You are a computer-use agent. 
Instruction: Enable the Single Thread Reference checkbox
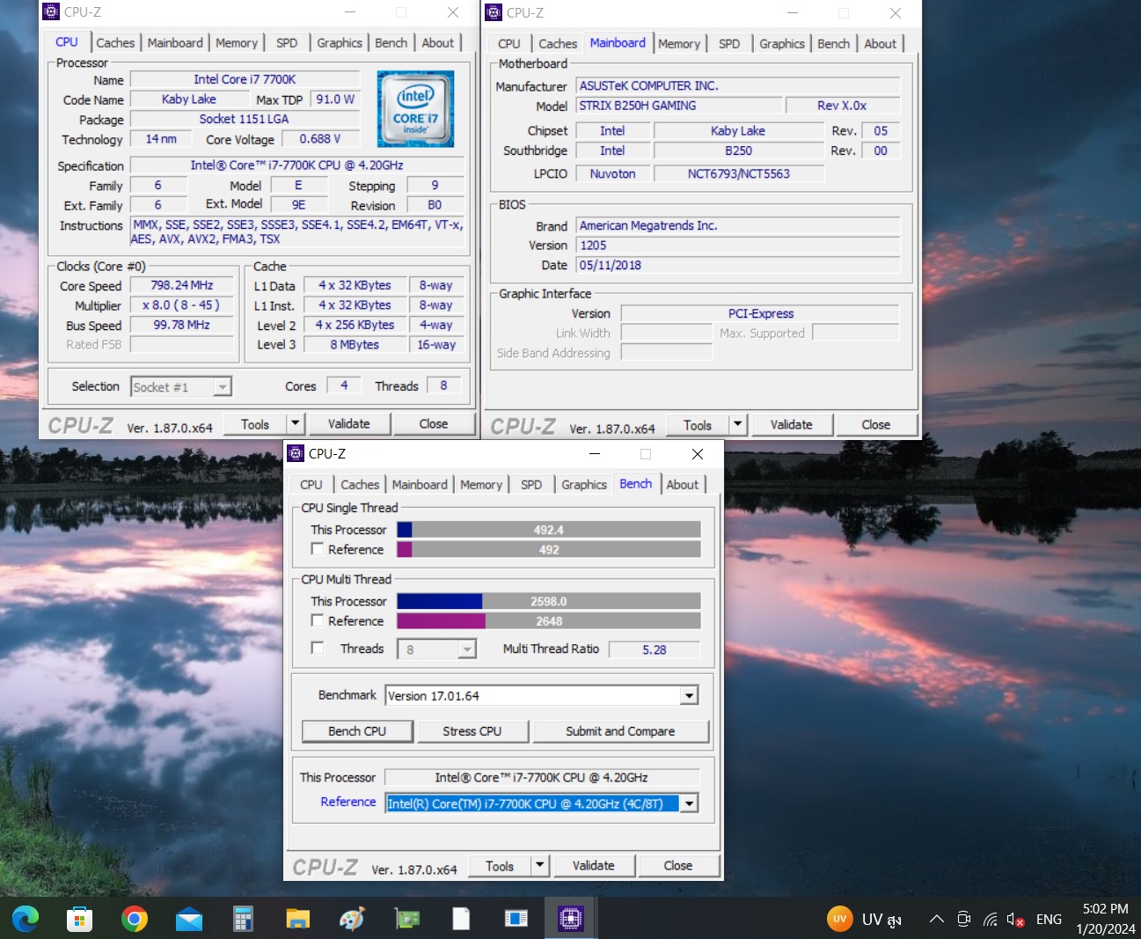point(318,549)
